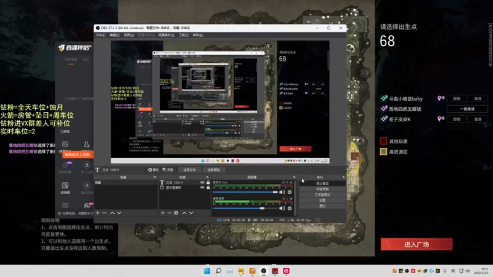Move scene down in the scenes list
Screen dimensions: 493x277
[x=119, y=213]
